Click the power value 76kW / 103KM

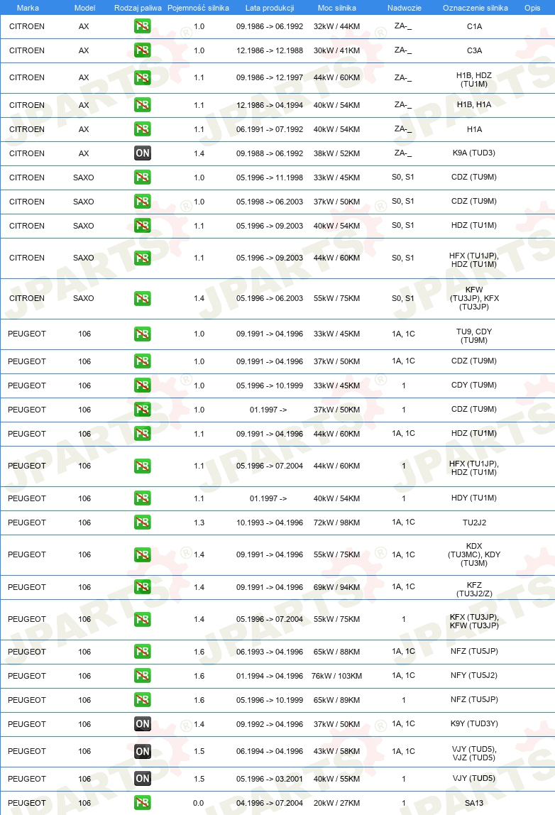tap(336, 676)
